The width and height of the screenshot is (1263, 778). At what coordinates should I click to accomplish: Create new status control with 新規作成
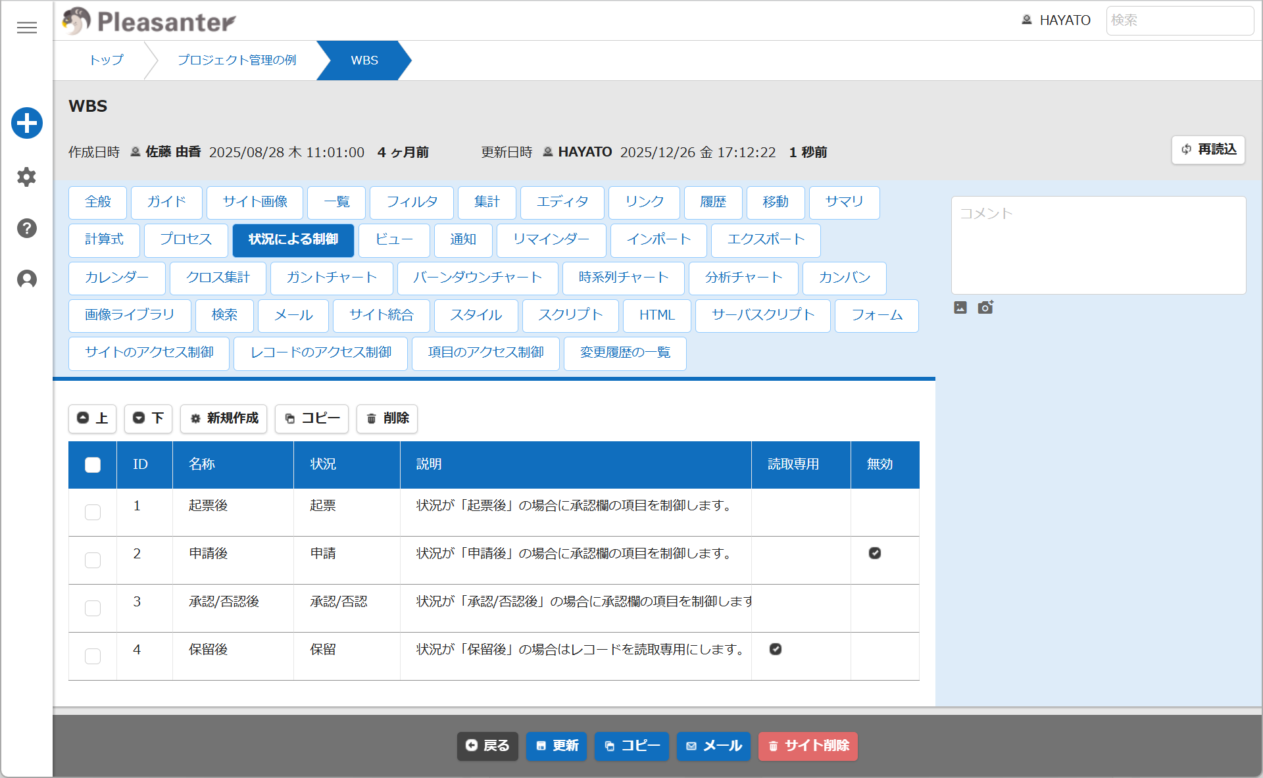224,418
